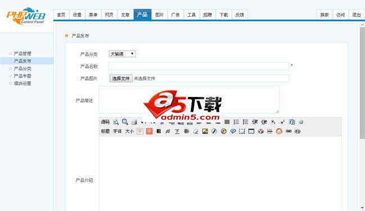
Task: Click the PHPWEB Control Panel logo
Action: 26,16
